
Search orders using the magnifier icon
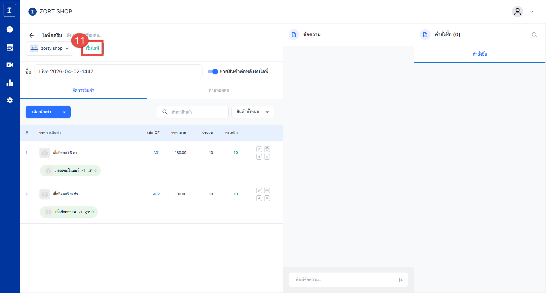(x=534, y=35)
